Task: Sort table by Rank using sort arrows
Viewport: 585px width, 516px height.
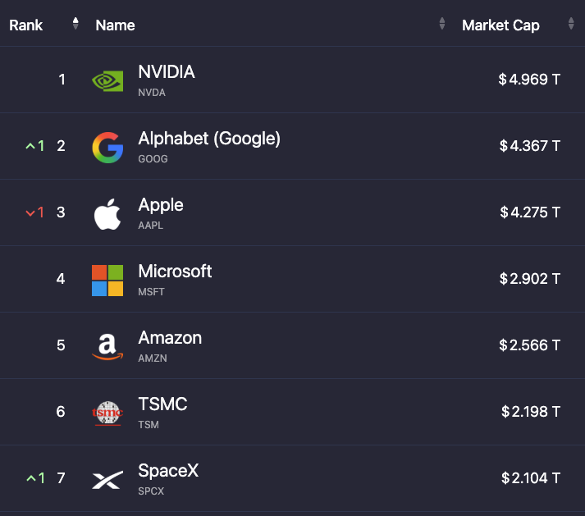Action: pyautogui.click(x=75, y=24)
